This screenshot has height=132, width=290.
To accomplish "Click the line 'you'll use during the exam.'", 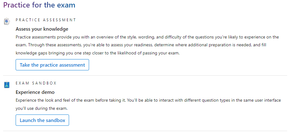I will coord(42,108).
